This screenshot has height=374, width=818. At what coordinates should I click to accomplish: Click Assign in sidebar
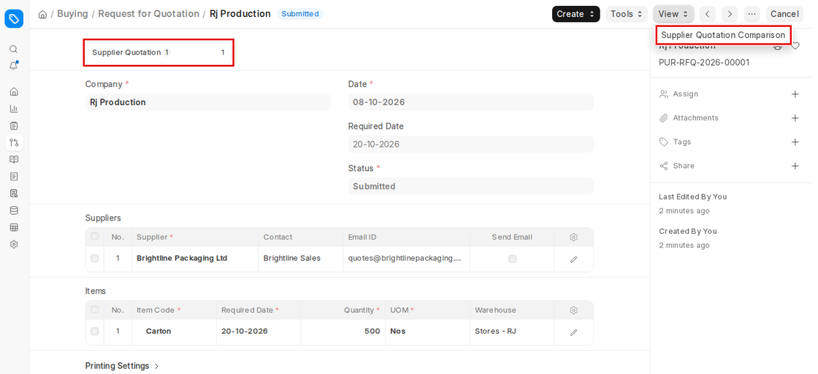(686, 94)
